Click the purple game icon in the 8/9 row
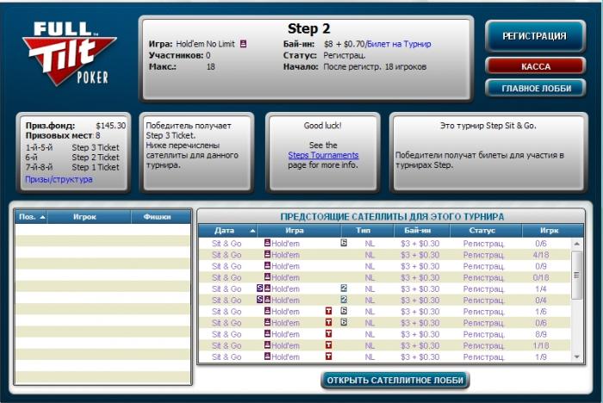The width and height of the screenshot is (603, 403). [x=267, y=333]
